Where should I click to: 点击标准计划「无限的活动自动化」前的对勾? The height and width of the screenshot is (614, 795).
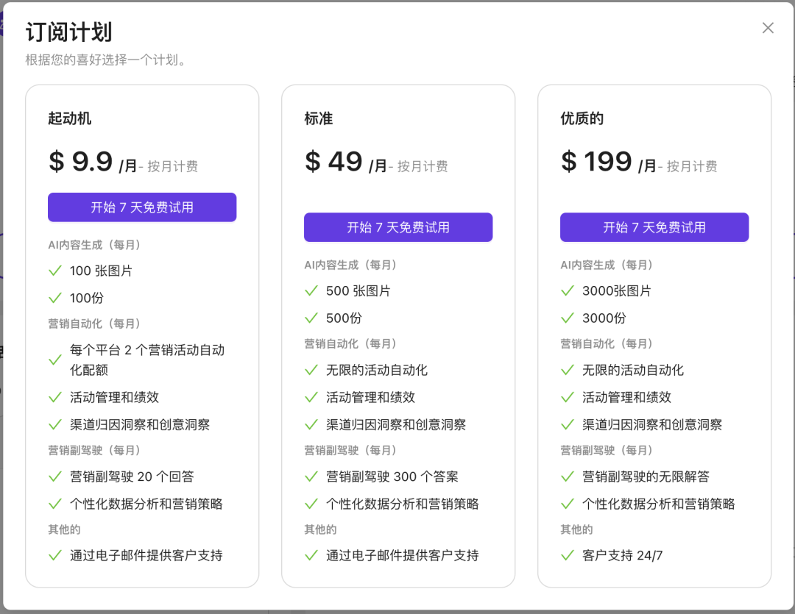pyautogui.click(x=311, y=370)
